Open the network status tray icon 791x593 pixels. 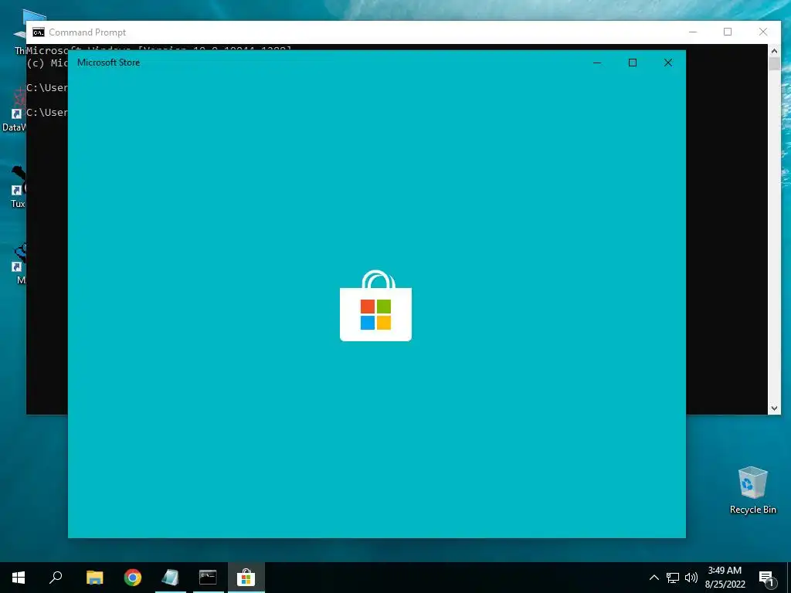point(673,578)
